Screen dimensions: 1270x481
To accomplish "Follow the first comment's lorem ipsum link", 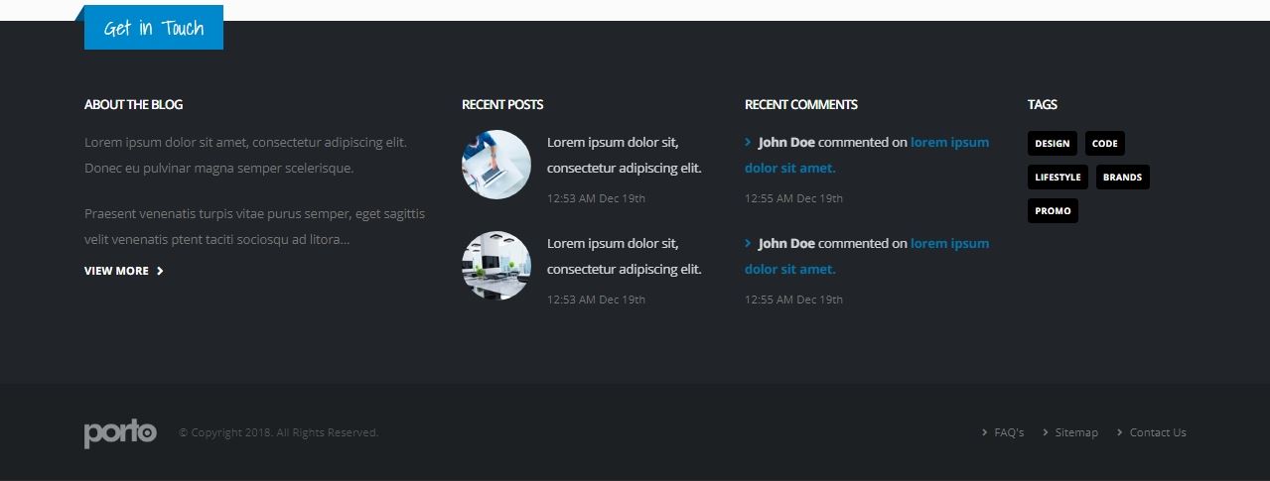I will coord(948,143).
